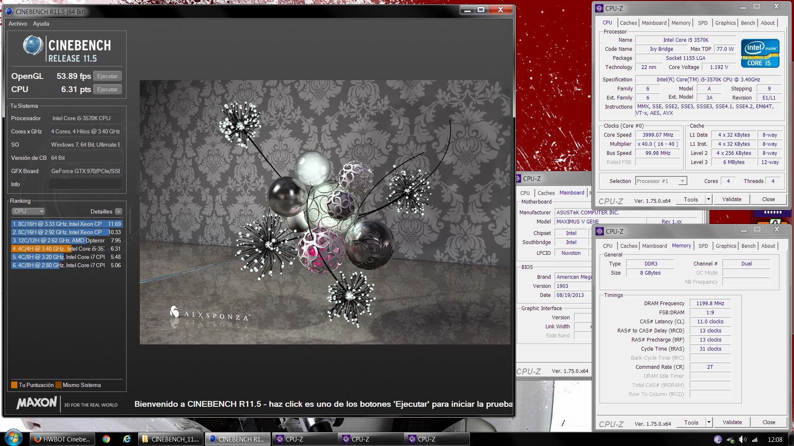Click GFX Board GeForce GTX 970 field
The height and width of the screenshot is (446, 794).
pyautogui.click(x=85, y=171)
